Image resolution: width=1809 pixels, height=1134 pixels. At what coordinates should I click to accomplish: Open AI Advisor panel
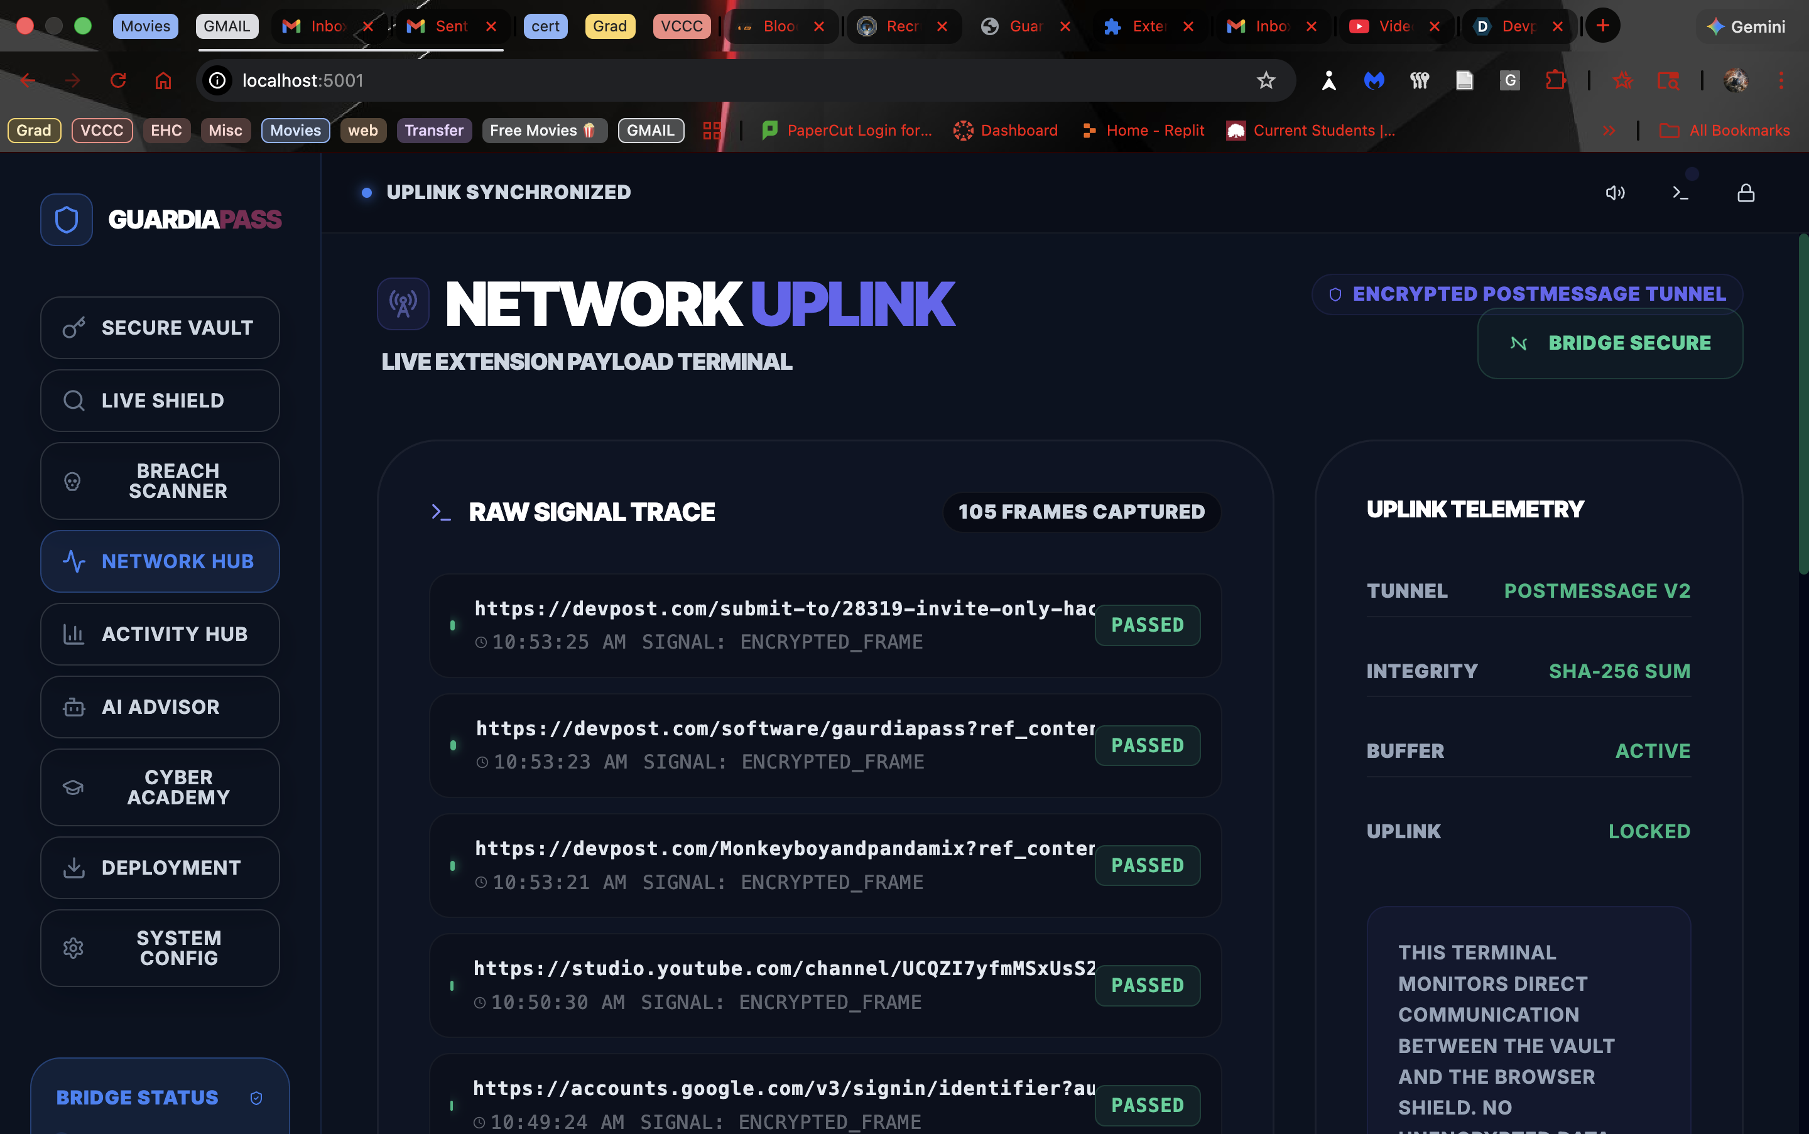160,706
